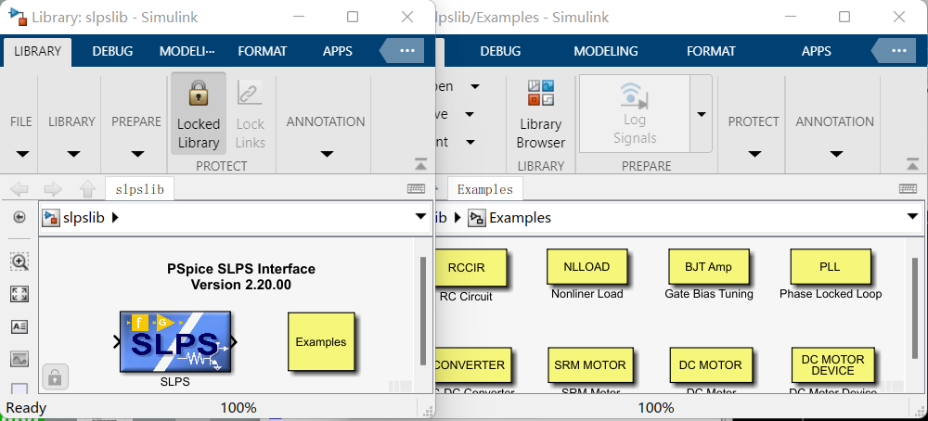The image size is (928, 421).
Task: Open the Library Browser in Examples window
Action: (540, 113)
